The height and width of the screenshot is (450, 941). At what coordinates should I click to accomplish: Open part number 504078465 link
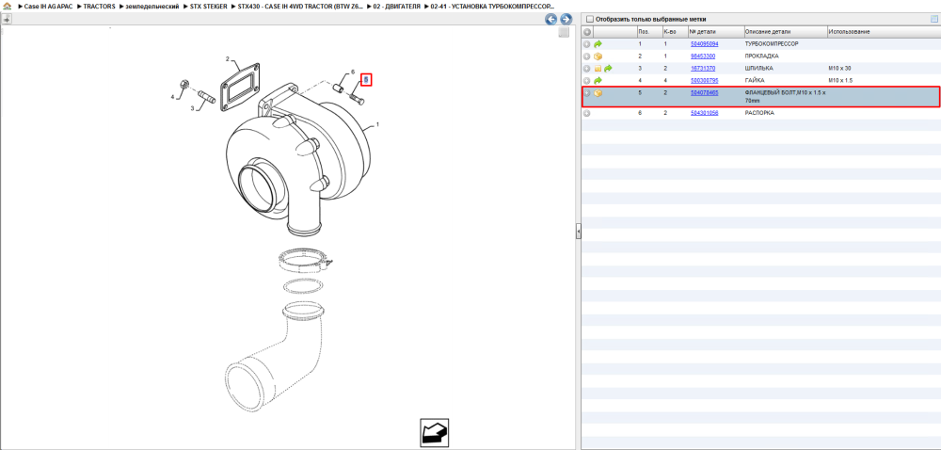(705, 93)
